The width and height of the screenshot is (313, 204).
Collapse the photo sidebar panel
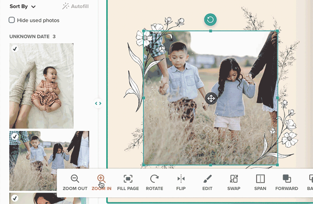pos(98,103)
